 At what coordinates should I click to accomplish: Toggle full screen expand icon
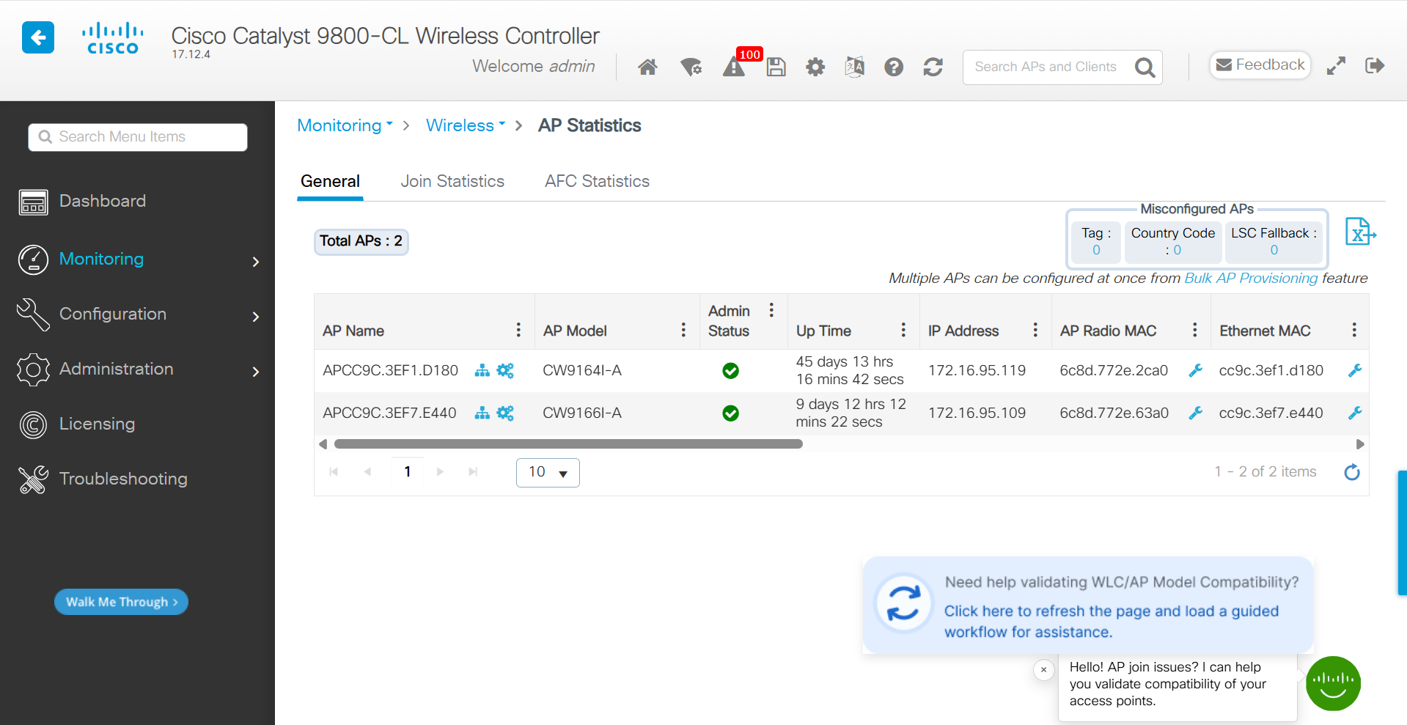coord(1336,66)
